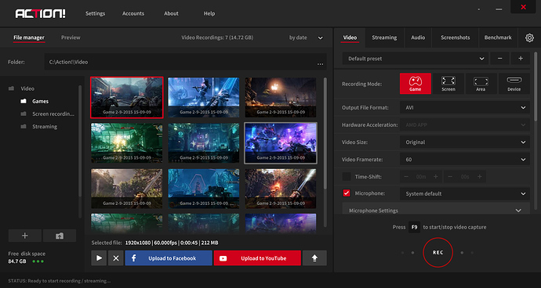Delete selected file with X icon
This screenshot has height=288, width=541.
coord(116,258)
